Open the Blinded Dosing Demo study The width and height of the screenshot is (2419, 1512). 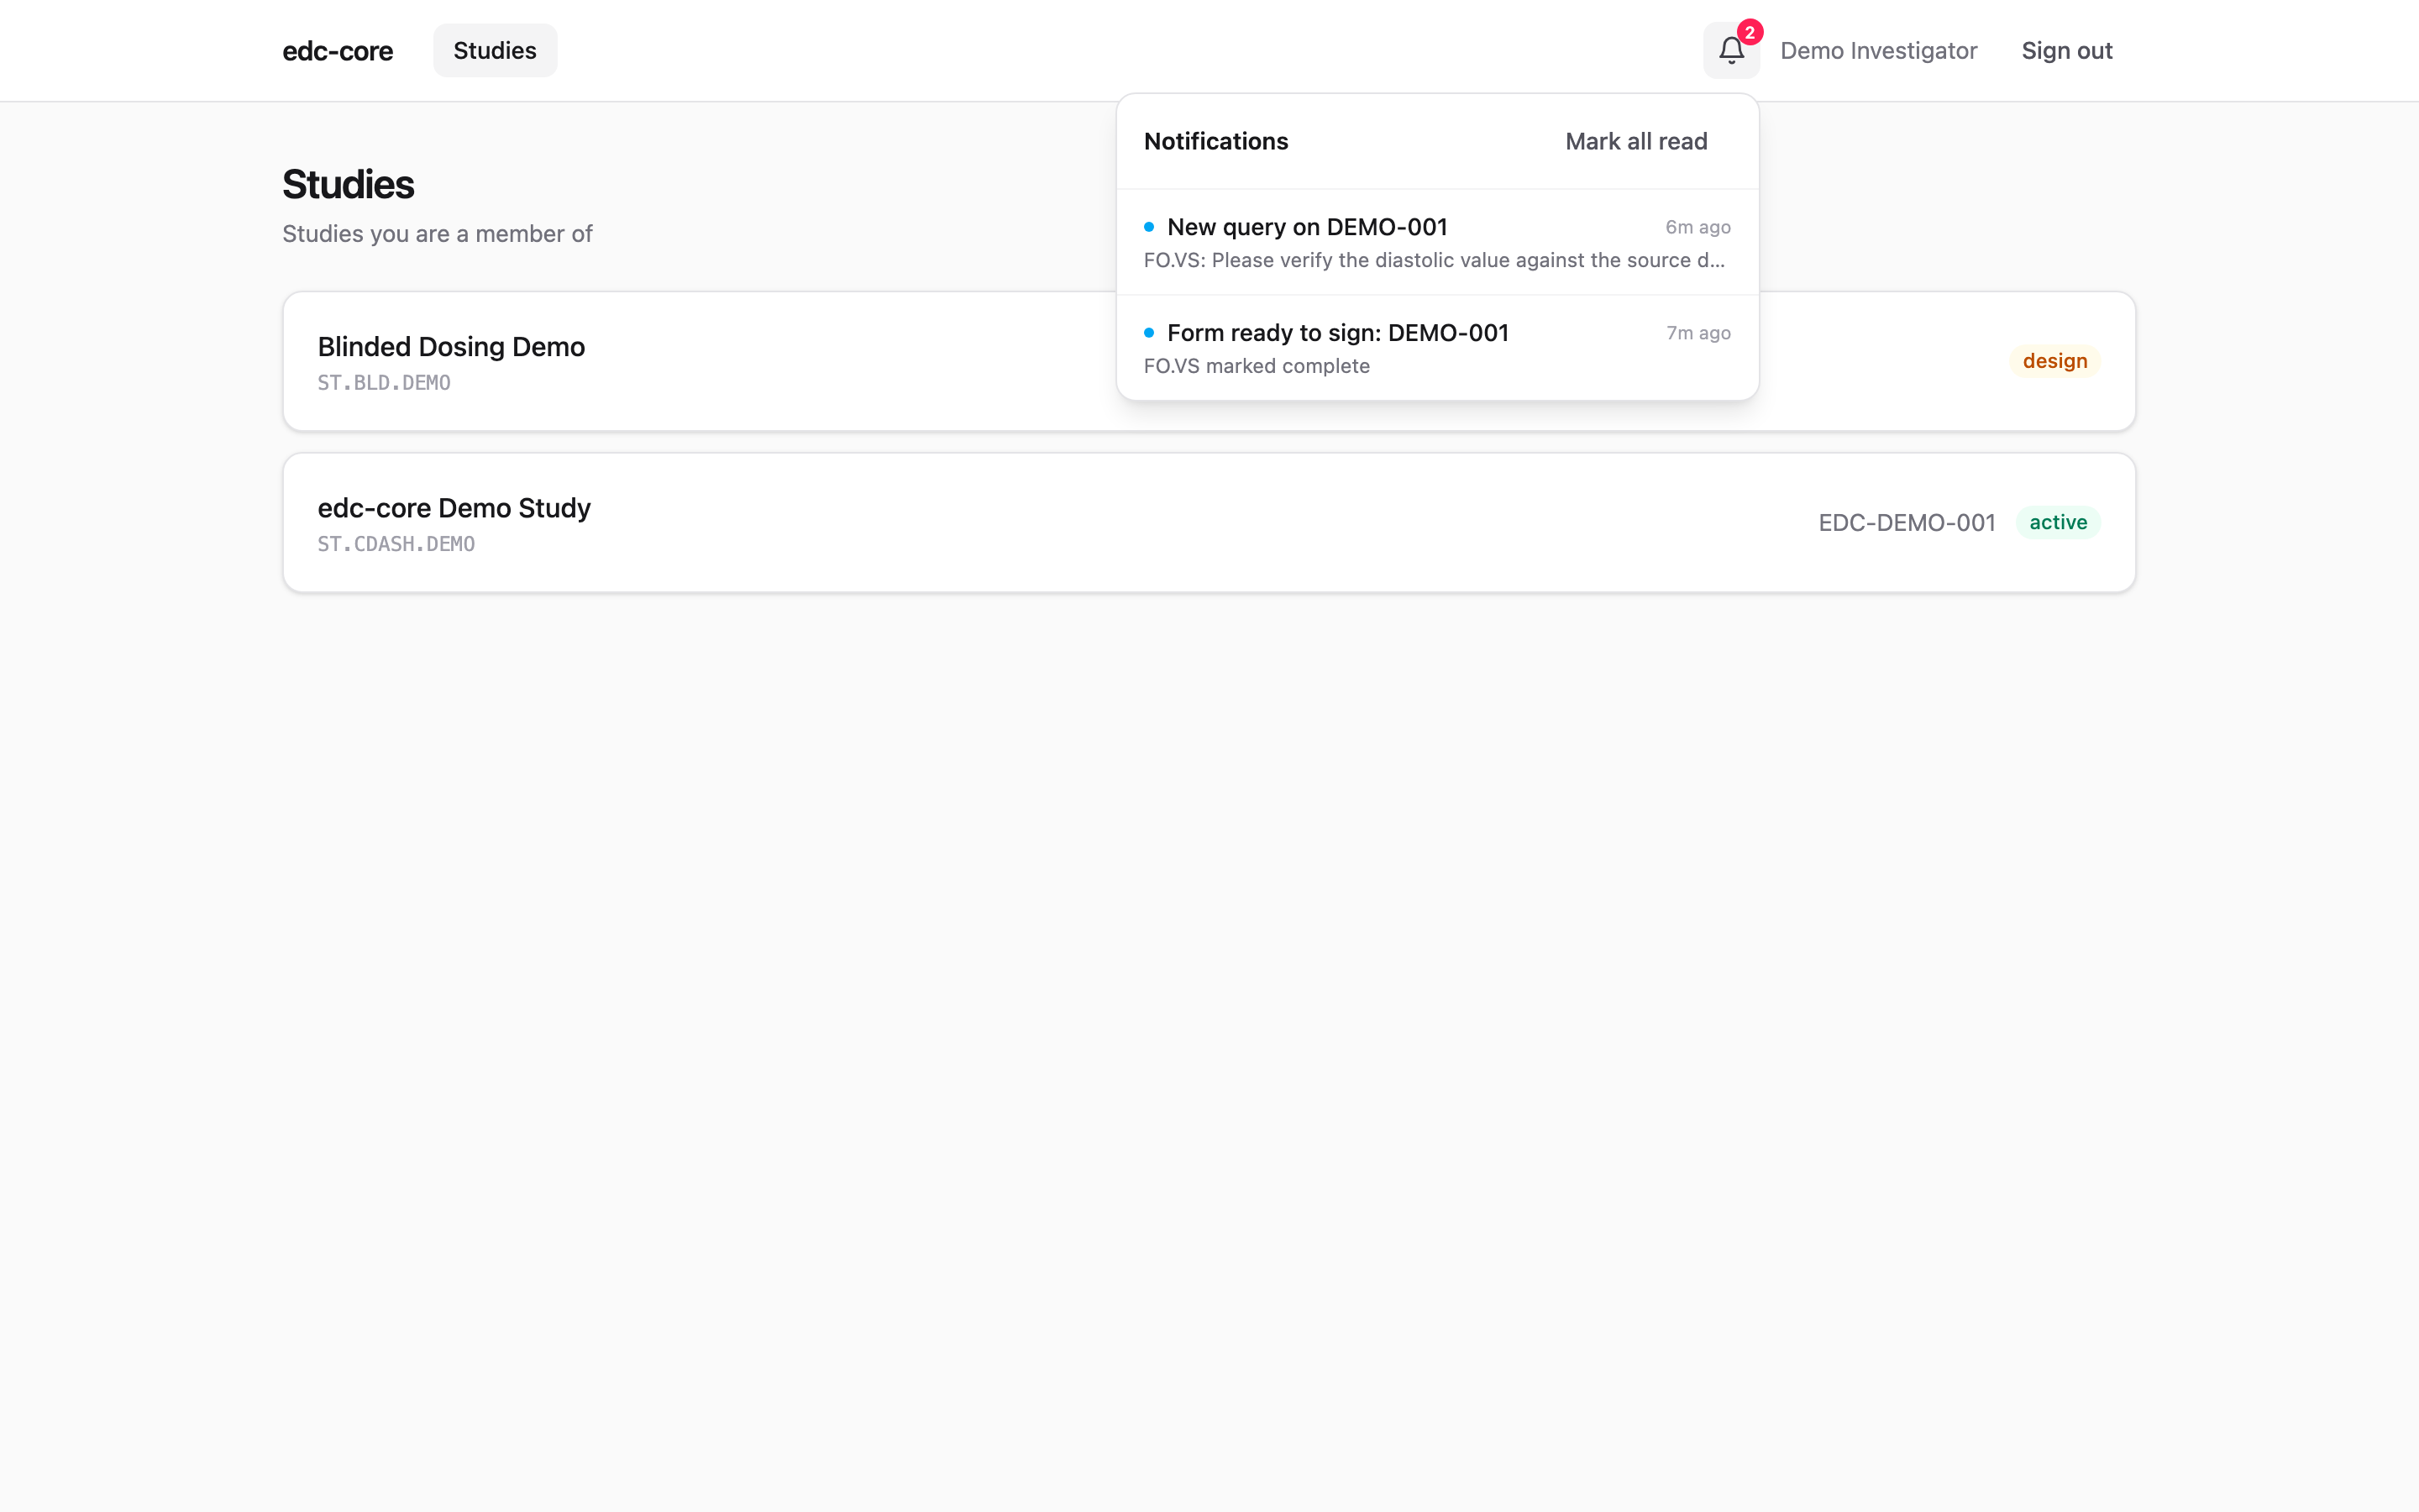1209,361
